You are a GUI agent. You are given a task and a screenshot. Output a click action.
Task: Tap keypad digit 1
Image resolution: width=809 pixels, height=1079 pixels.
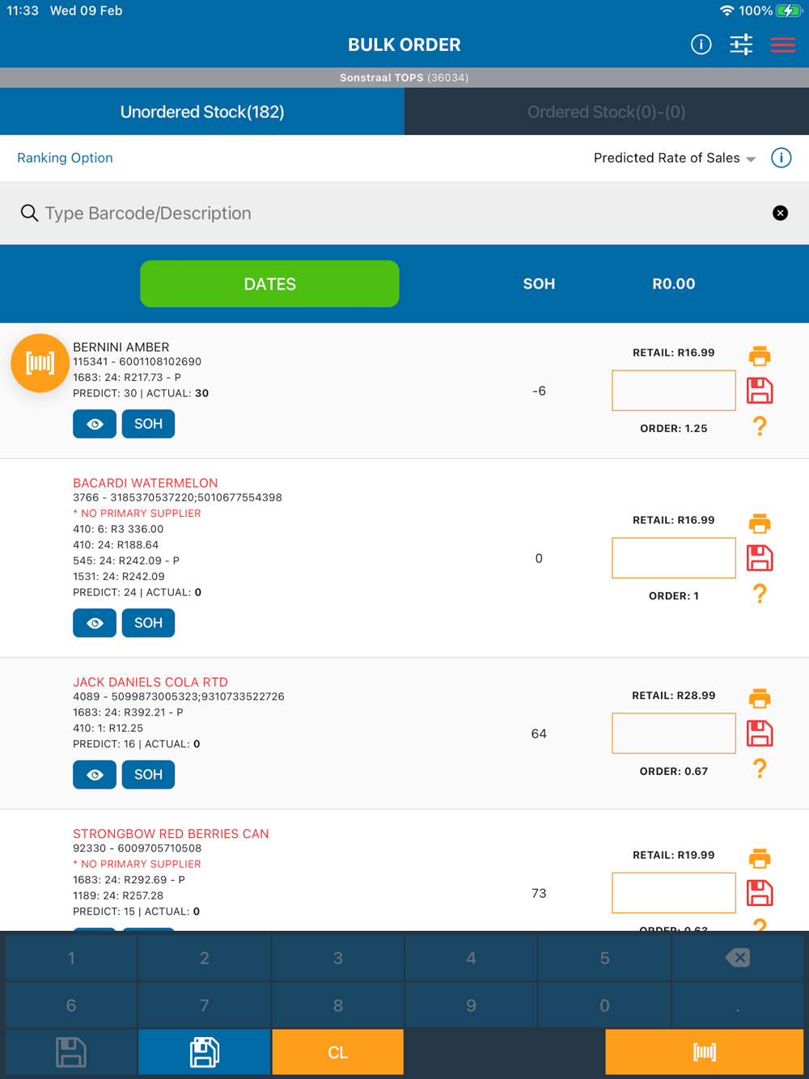point(71,958)
